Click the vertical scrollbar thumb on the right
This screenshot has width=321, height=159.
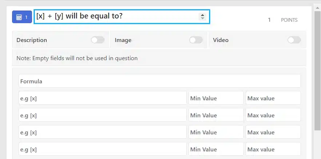click(317, 71)
